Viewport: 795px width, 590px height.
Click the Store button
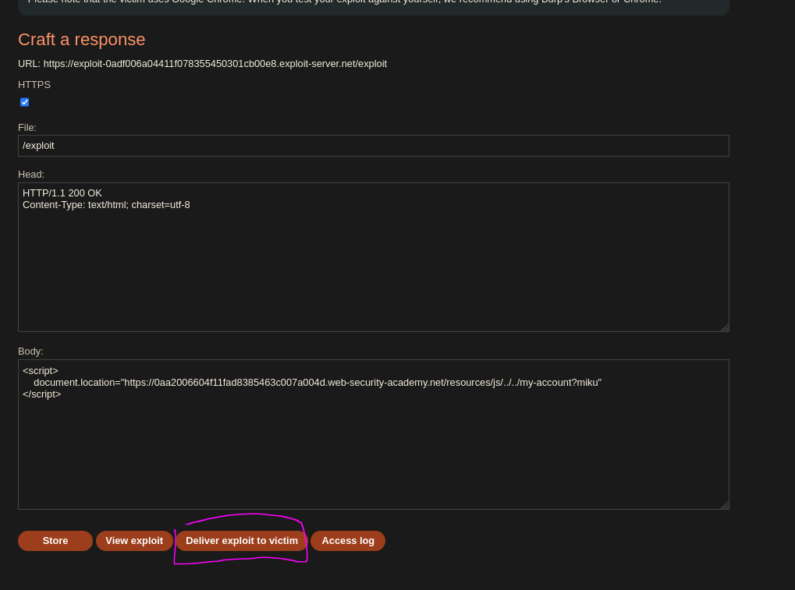[x=55, y=541]
